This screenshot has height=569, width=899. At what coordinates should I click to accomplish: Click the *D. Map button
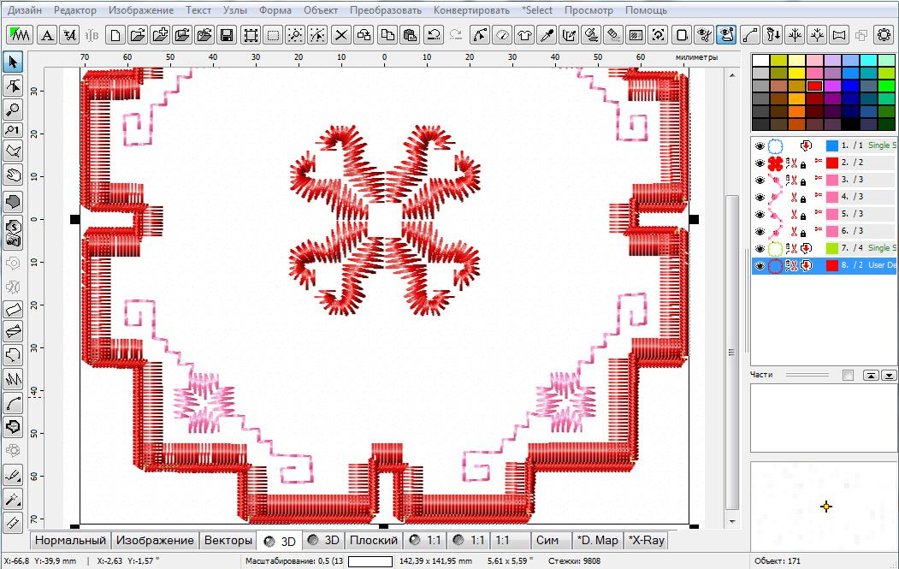(x=597, y=540)
